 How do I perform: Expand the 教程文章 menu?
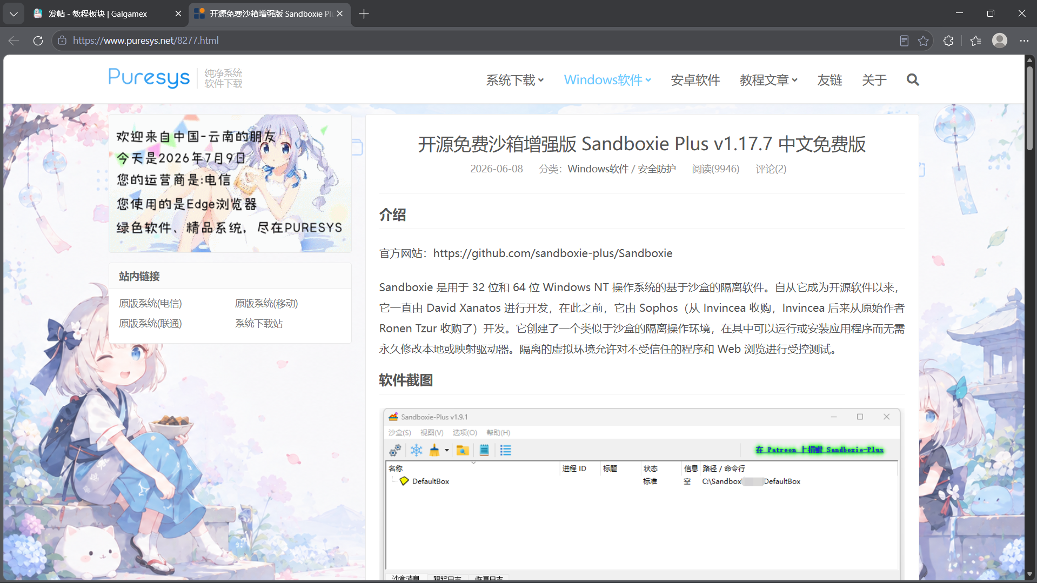point(768,80)
